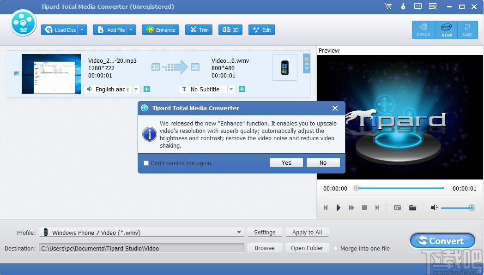Skip to next frame in preview

click(377, 208)
